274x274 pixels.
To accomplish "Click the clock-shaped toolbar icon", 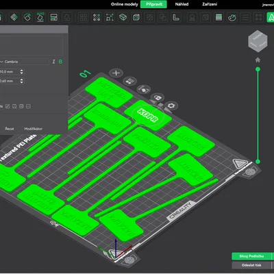I will pyautogui.click(x=206, y=17).
